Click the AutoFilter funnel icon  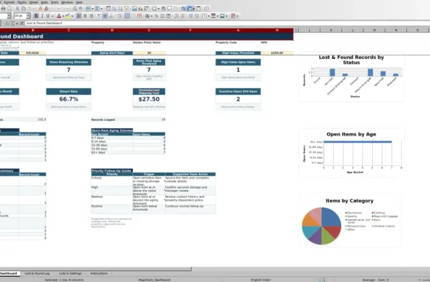pyautogui.click(x=126, y=9)
